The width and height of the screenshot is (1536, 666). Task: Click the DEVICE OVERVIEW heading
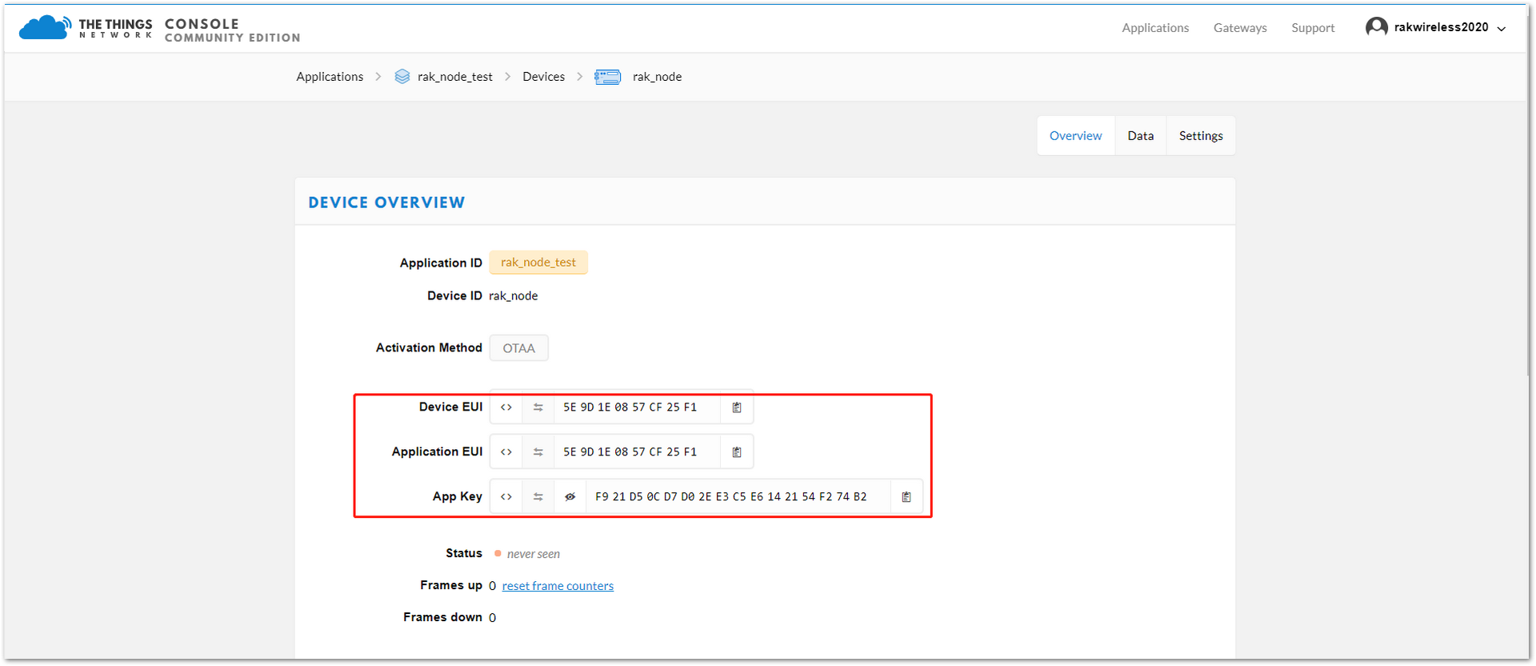386,203
